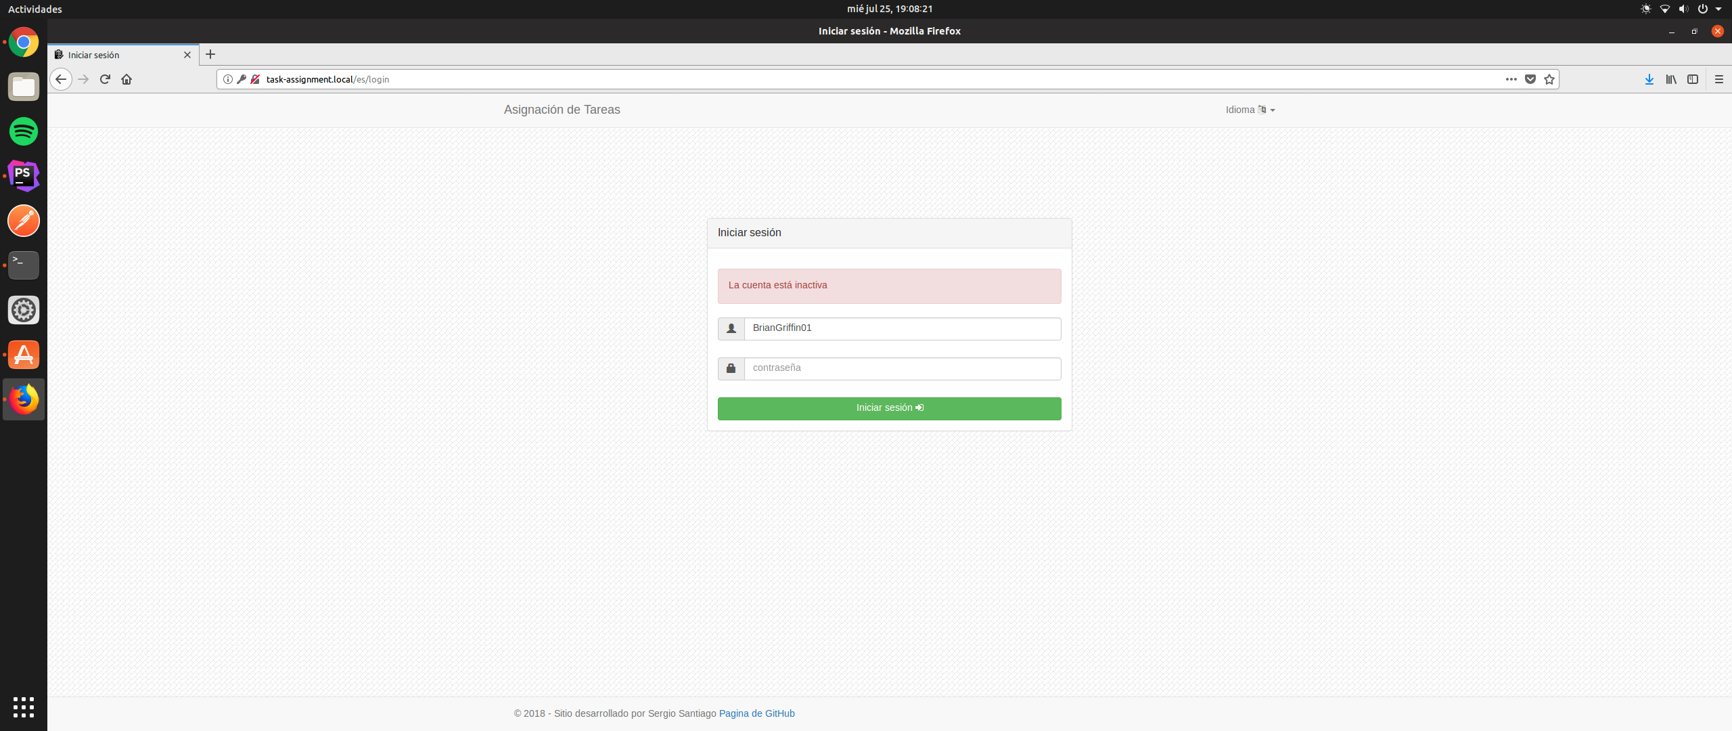1732x731 pixels.
Task: Click the Firefox home icon
Action: pyautogui.click(x=127, y=79)
